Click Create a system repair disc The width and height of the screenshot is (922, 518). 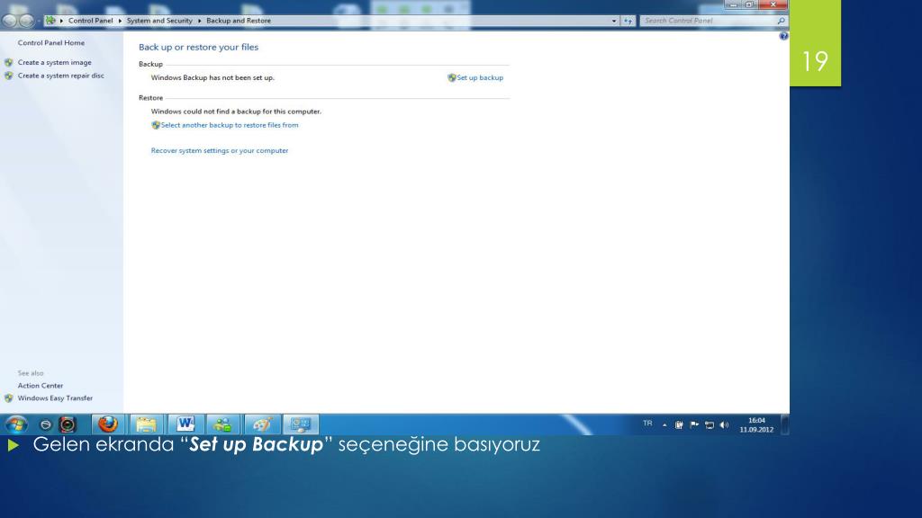click(60, 76)
